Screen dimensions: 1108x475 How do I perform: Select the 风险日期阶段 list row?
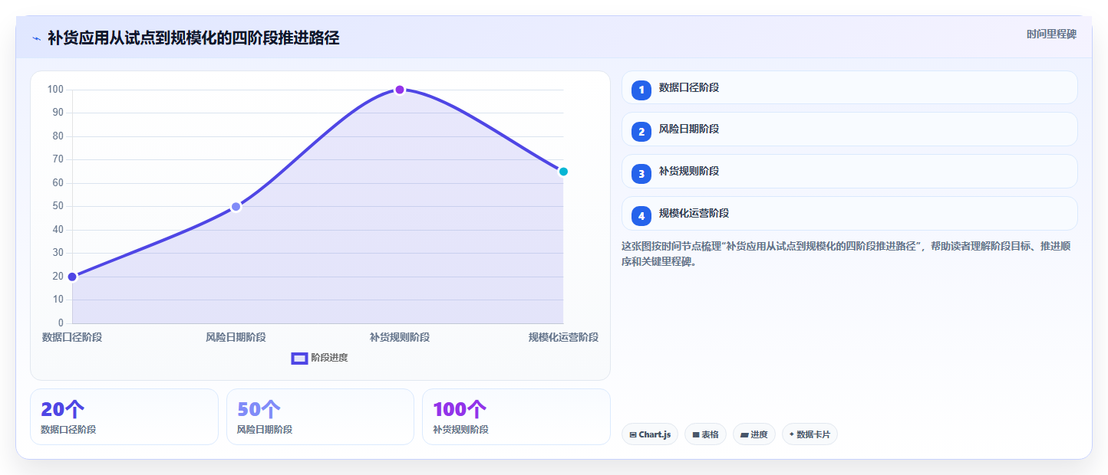click(849, 129)
